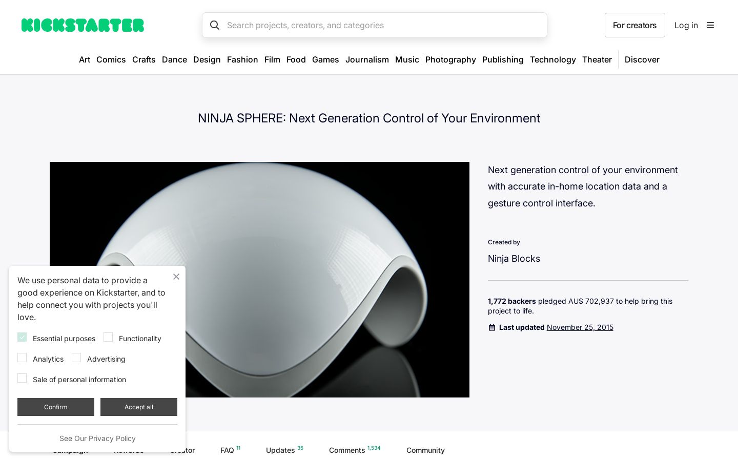The image size is (738, 461).
Task: Follow the November 25, 2015 link
Action: click(580, 327)
